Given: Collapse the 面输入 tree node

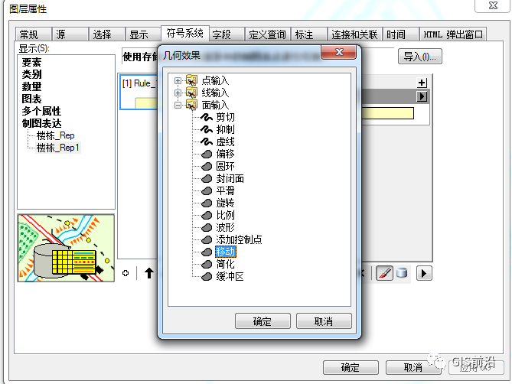Looking at the screenshot, I should (178, 105).
